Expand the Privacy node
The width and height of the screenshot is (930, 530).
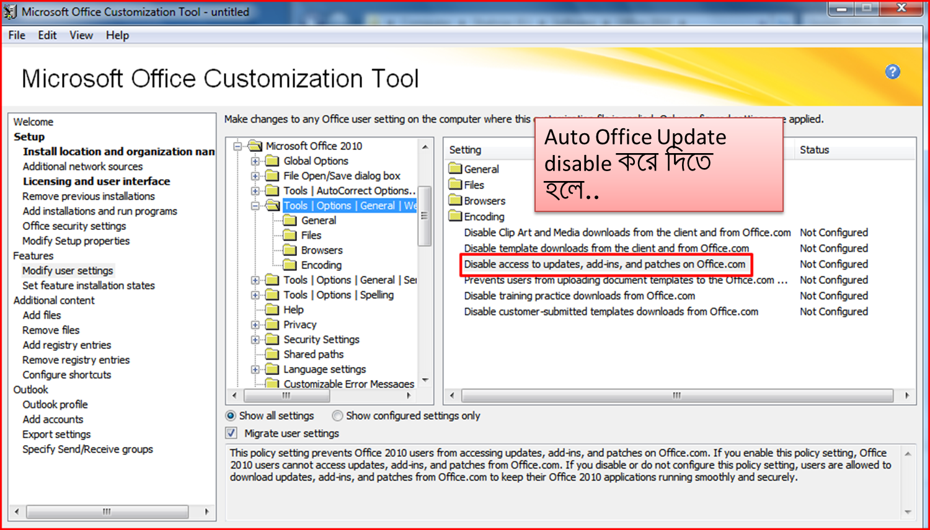[255, 325]
